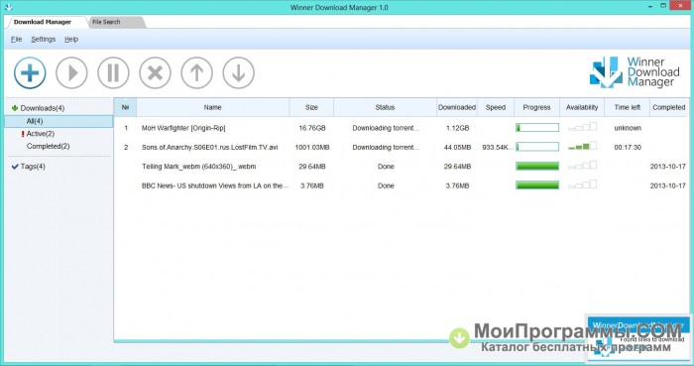Viewport: 694px width, 366px height.
Task: Sort by the Time left column header
Action: [x=628, y=107]
